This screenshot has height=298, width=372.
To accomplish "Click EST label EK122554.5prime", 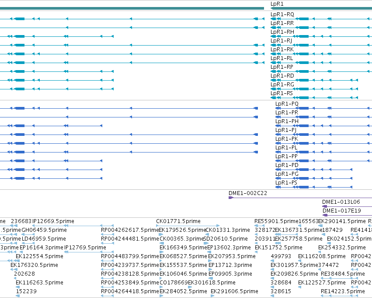I will pos(40,257).
